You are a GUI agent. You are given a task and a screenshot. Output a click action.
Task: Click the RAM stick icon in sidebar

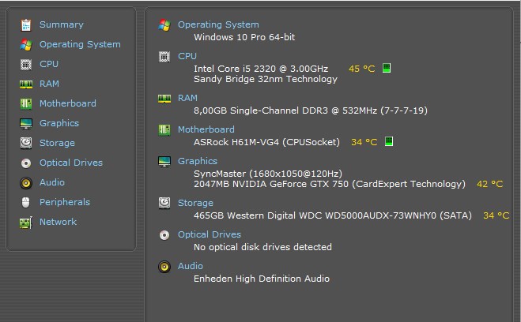click(x=26, y=84)
